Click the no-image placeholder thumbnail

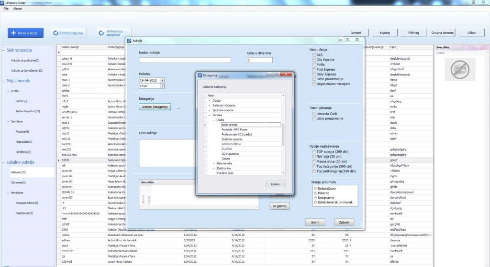(x=460, y=70)
